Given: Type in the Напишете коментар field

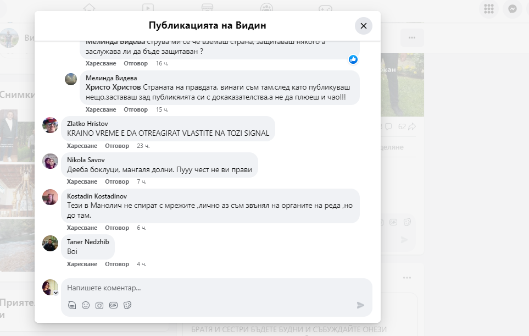Looking at the screenshot, I should point(209,288).
